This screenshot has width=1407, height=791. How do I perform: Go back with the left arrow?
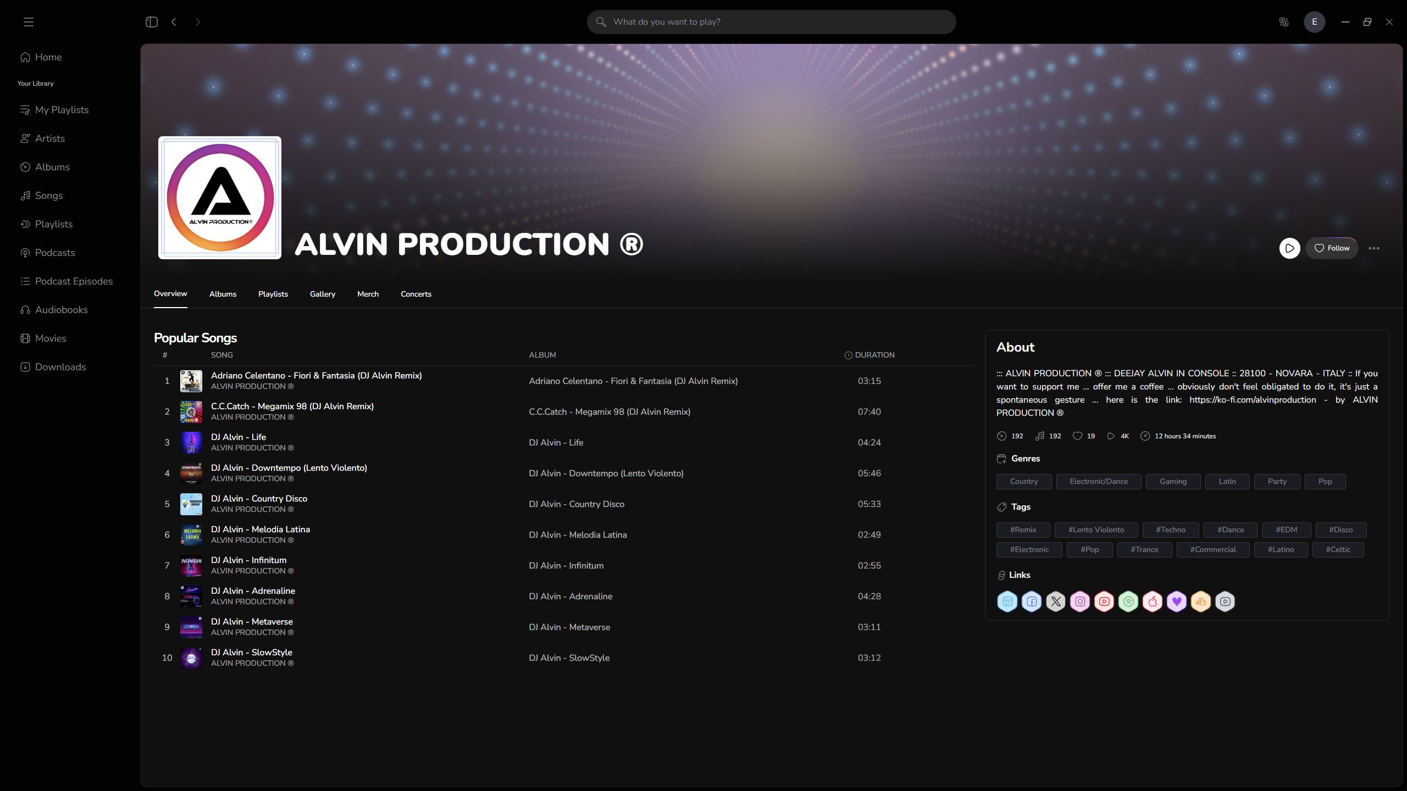pos(174,22)
